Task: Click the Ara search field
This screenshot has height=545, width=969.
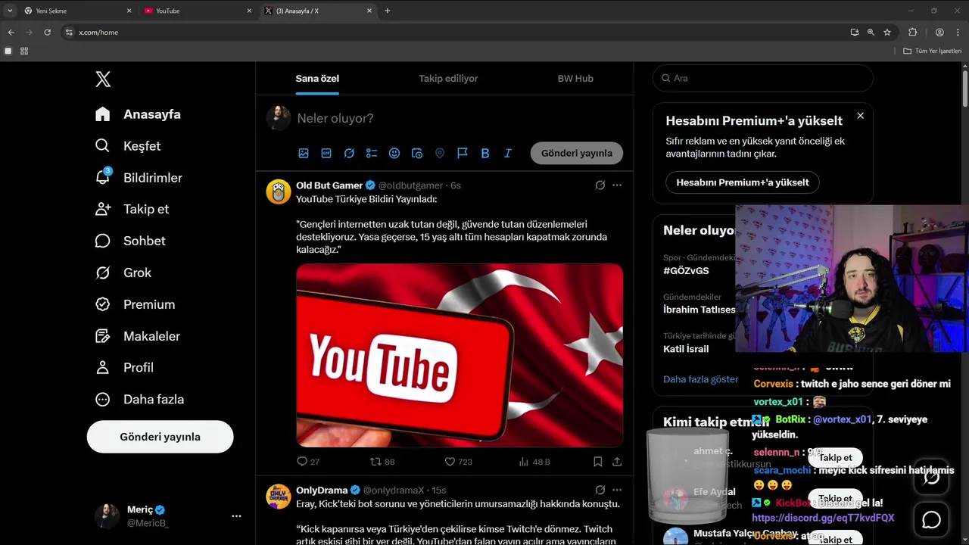Action: [763, 78]
